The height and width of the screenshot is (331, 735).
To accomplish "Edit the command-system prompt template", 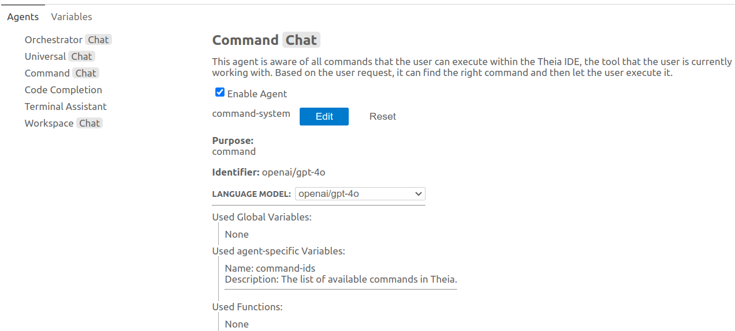I will [324, 116].
